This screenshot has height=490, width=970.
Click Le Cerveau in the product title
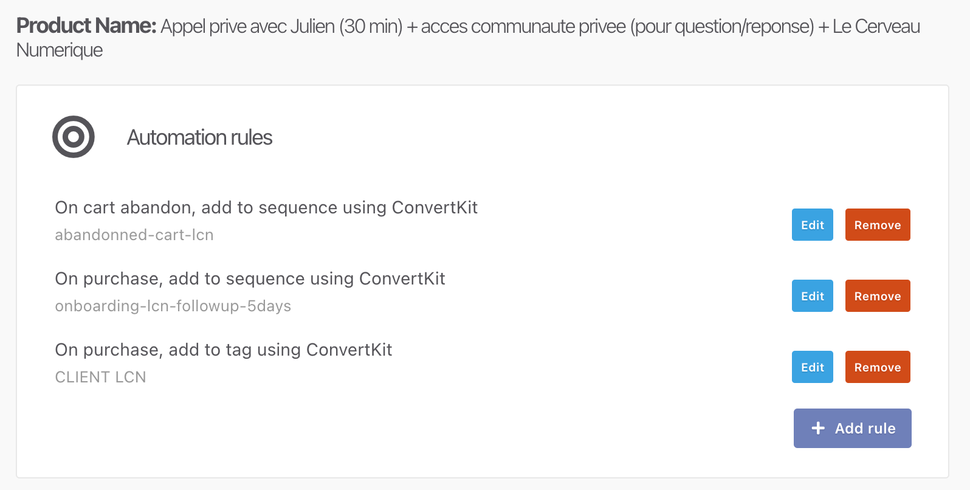[876, 26]
